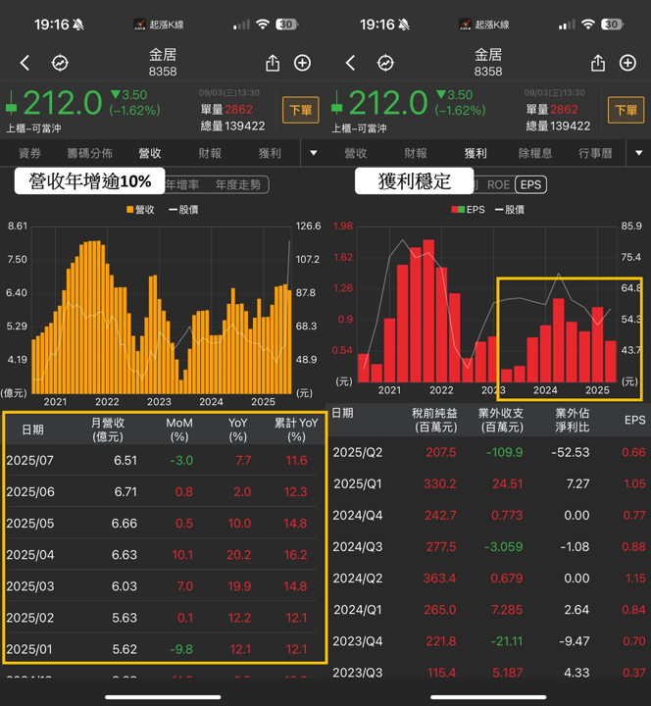
Task: Tap 起漲K線 app icon in right status bar
Action: [466, 25]
